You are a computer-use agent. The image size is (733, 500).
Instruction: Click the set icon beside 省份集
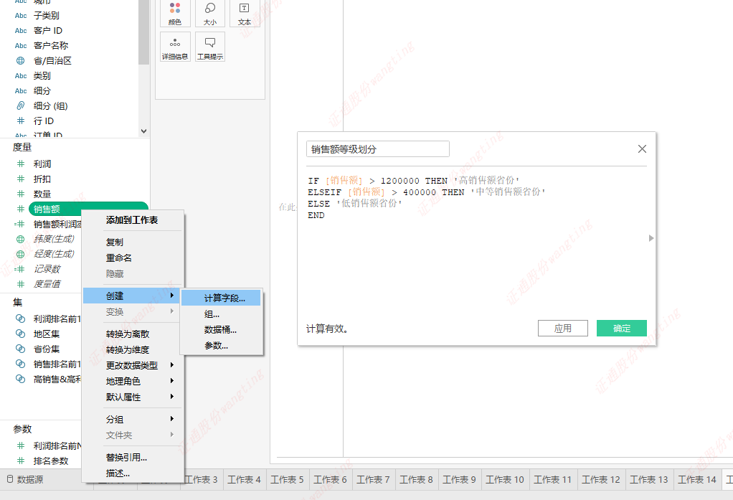click(x=21, y=349)
